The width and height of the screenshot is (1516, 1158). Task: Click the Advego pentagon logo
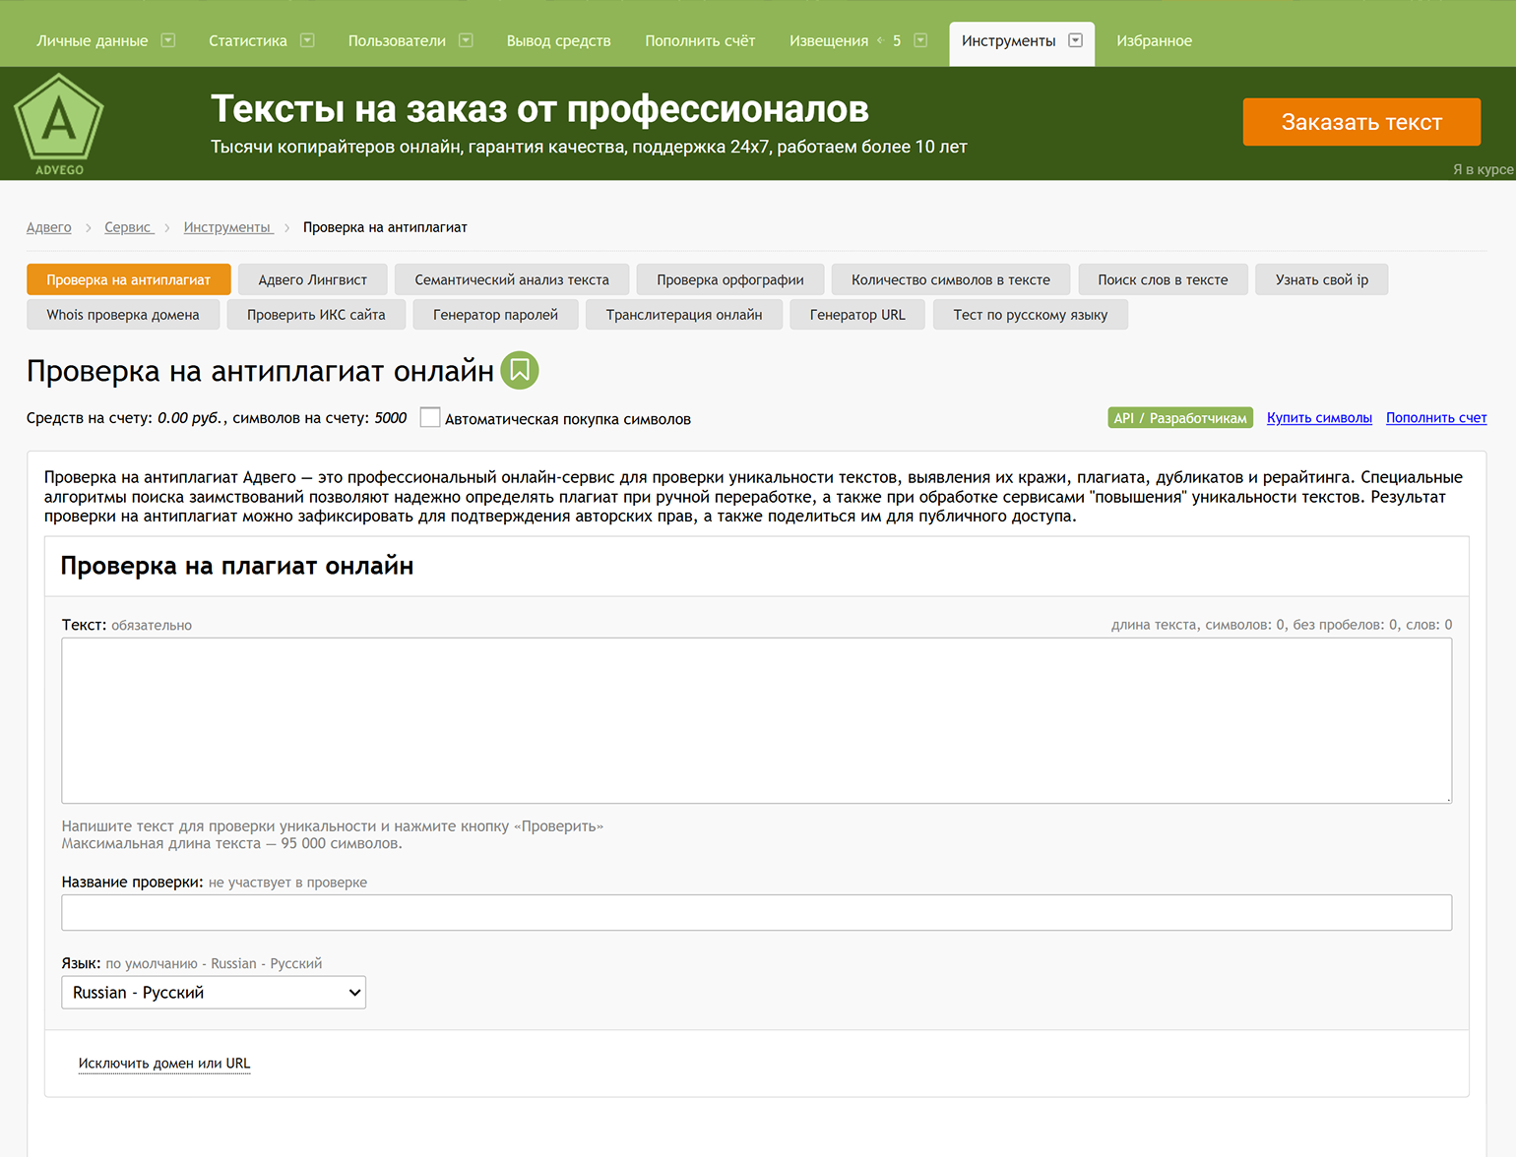click(59, 124)
